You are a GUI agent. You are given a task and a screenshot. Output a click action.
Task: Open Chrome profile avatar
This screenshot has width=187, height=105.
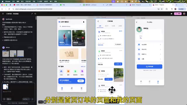point(175,9)
